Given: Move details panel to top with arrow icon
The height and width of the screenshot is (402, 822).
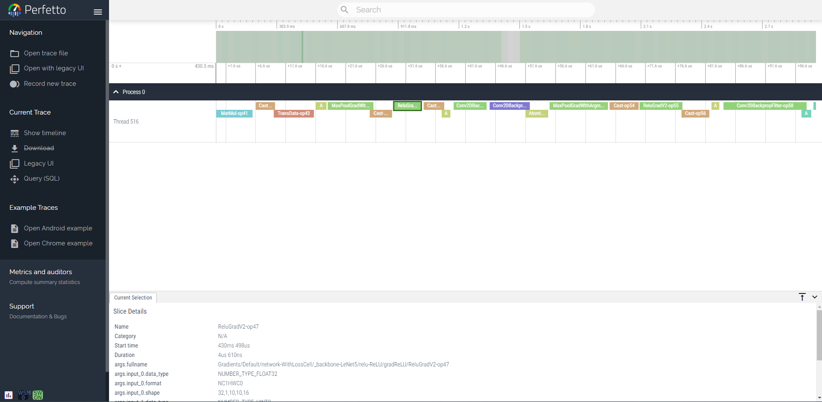Looking at the screenshot, I should [802, 297].
